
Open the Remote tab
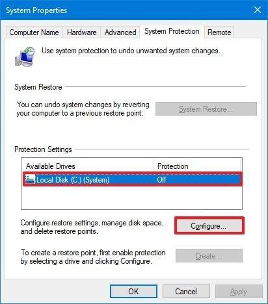point(219,32)
